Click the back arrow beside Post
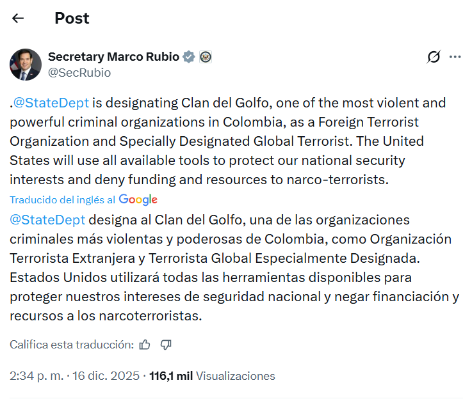Image resolution: width=472 pixels, height=399 pixels. point(18,19)
